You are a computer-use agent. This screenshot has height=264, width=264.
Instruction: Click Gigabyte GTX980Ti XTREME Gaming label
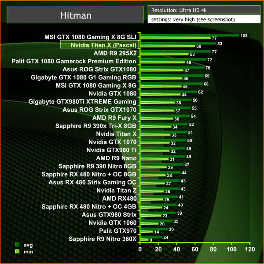click(x=82, y=102)
